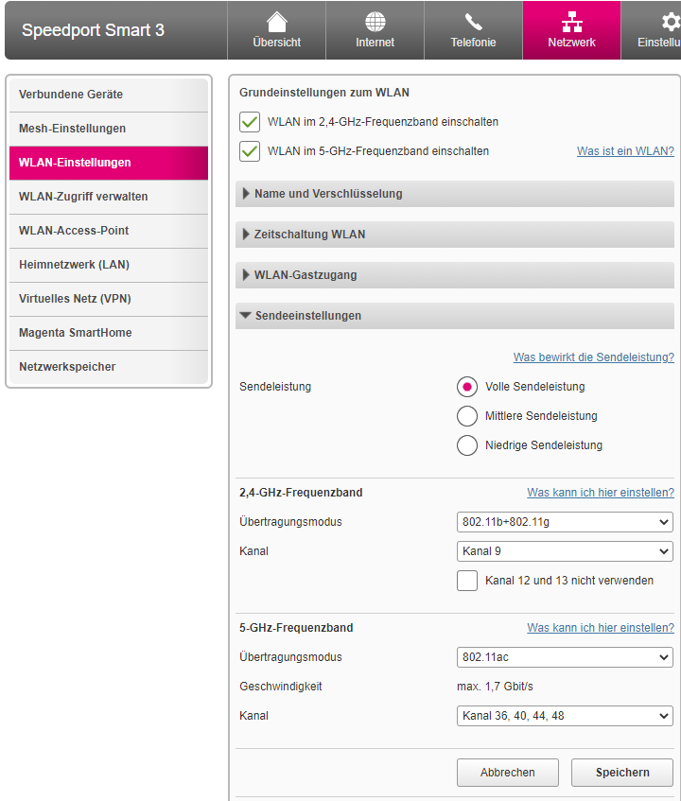The height and width of the screenshot is (801, 681).
Task: Choose Niedrige Sendeleistung option
Action: tap(467, 445)
